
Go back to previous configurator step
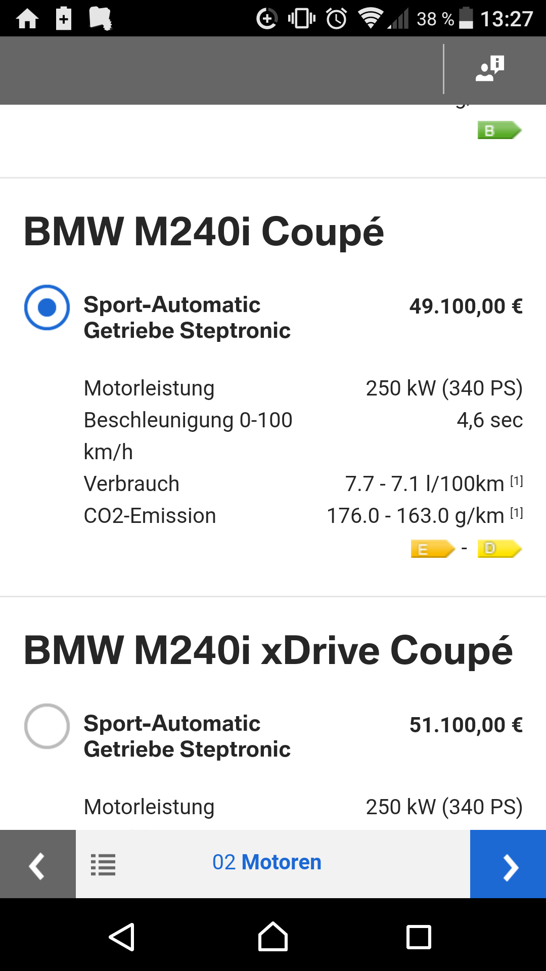(x=38, y=864)
